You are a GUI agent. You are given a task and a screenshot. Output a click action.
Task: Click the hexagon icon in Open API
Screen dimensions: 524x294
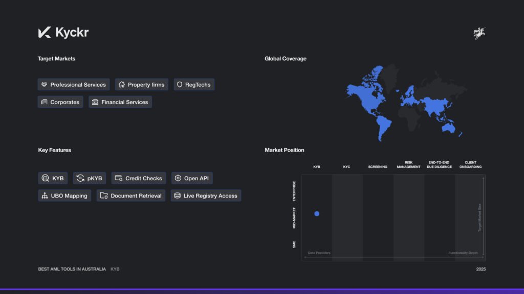(178, 178)
